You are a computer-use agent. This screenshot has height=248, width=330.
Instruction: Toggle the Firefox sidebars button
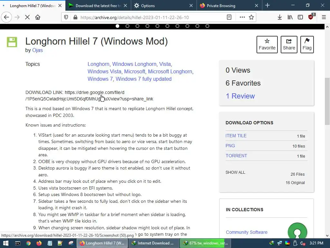(x=300, y=17)
